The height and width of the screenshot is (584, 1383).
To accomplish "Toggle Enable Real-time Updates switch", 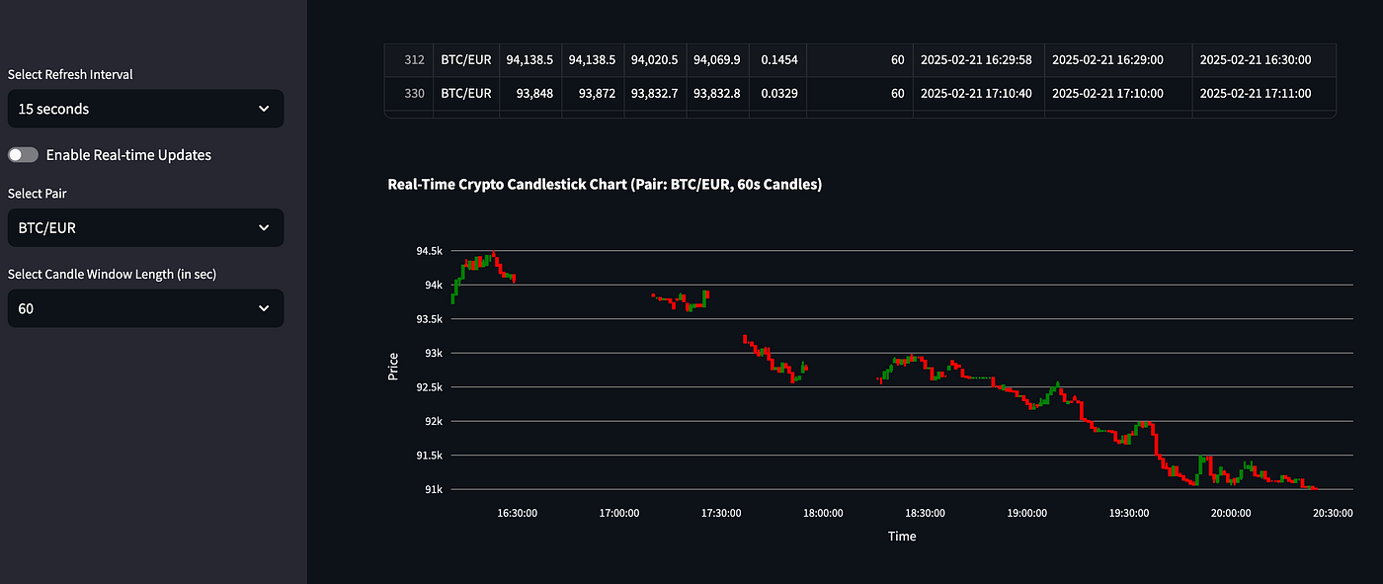I will tap(23, 155).
